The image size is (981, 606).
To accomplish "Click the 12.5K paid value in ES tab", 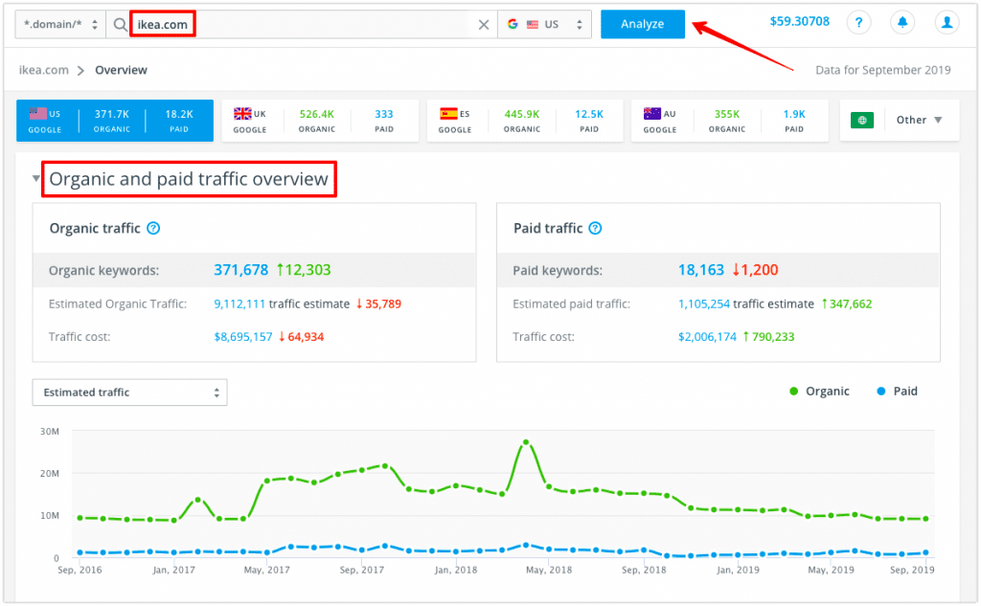I will click(x=589, y=115).
